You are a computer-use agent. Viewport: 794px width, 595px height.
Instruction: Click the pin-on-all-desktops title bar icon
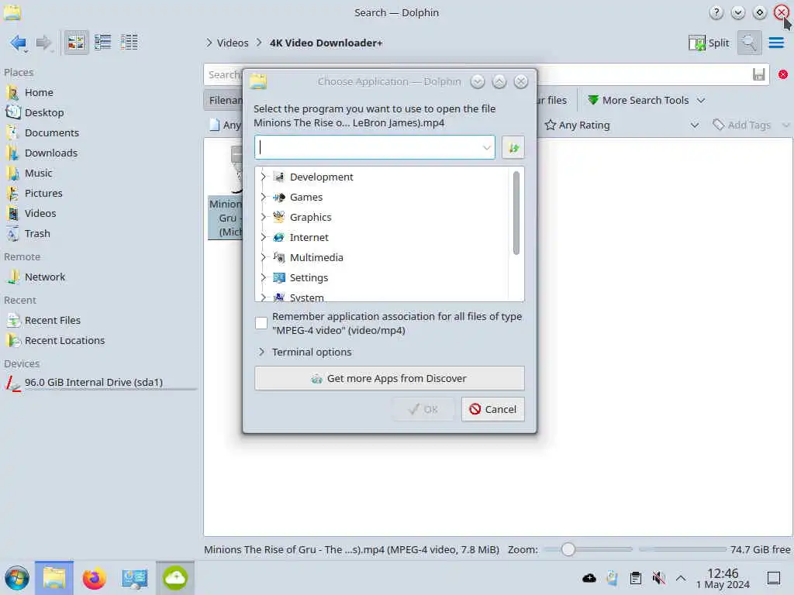pos(760,12)
